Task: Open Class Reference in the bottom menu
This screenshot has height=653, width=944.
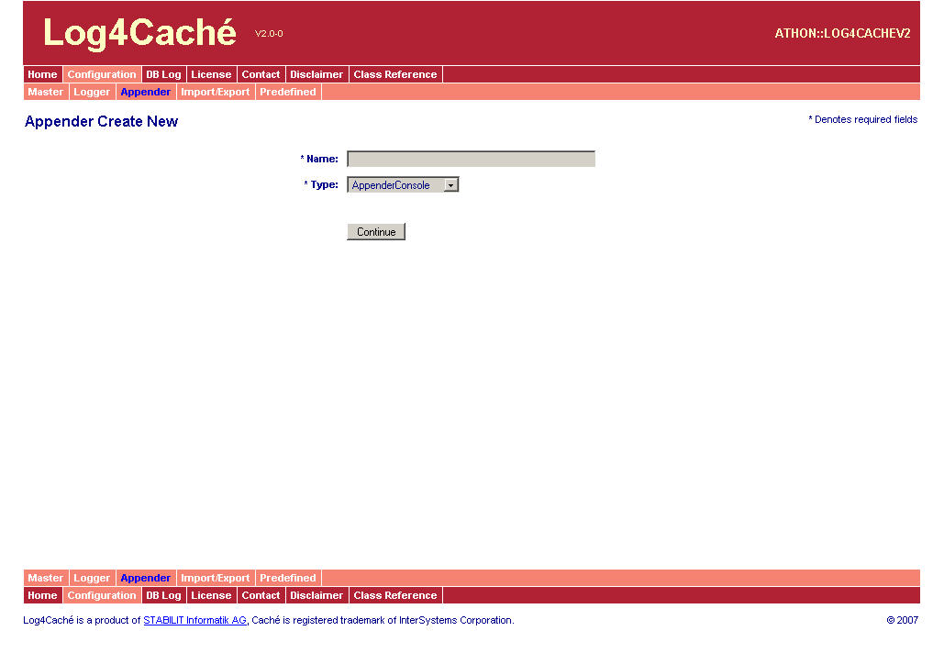Action: (x=395, y=595)
